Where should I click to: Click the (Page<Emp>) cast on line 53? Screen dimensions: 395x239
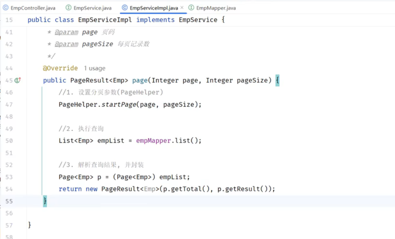pyautogui.click(x=134, y=177)
